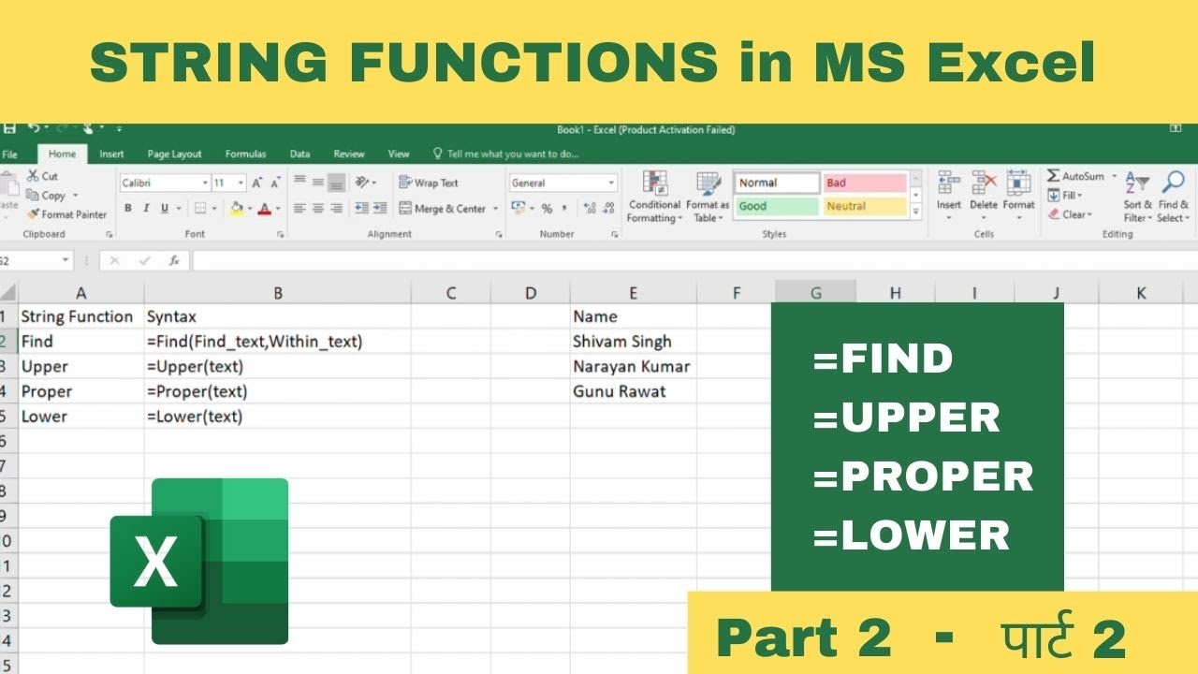
Task: Click the Cut scissors icon
Action: coord(33,176)
